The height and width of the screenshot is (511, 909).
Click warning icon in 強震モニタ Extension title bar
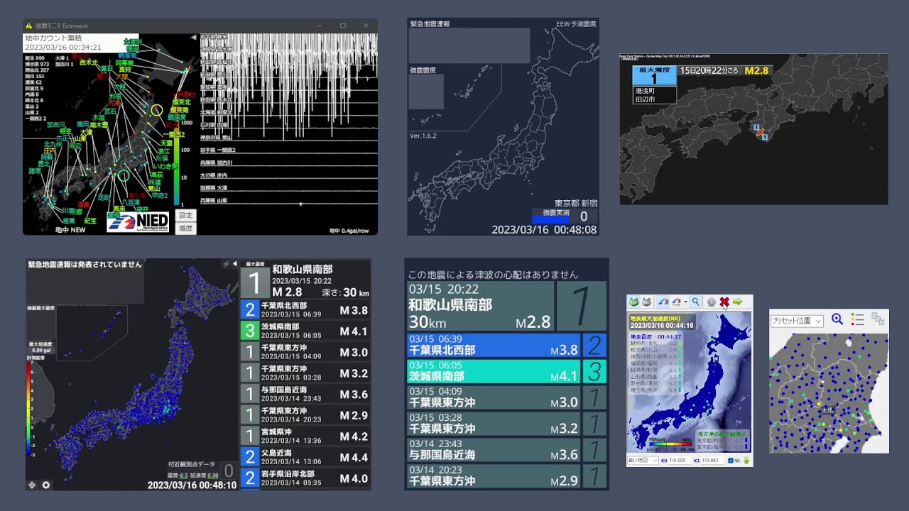(28, 26)
